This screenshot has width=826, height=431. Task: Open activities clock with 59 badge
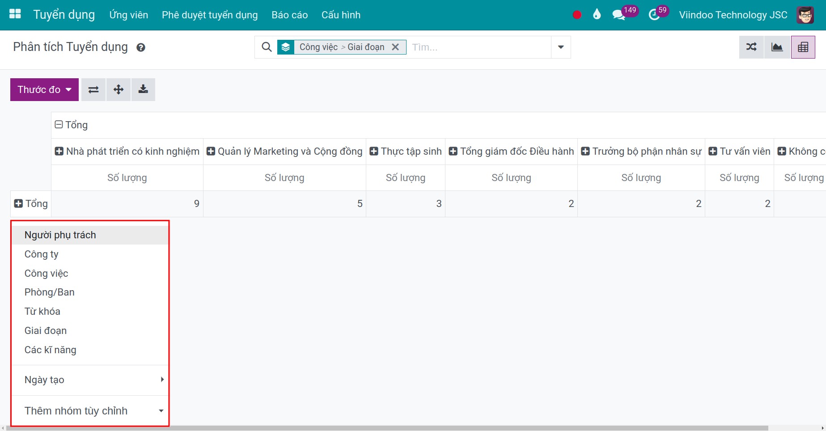tap(658, 13)
